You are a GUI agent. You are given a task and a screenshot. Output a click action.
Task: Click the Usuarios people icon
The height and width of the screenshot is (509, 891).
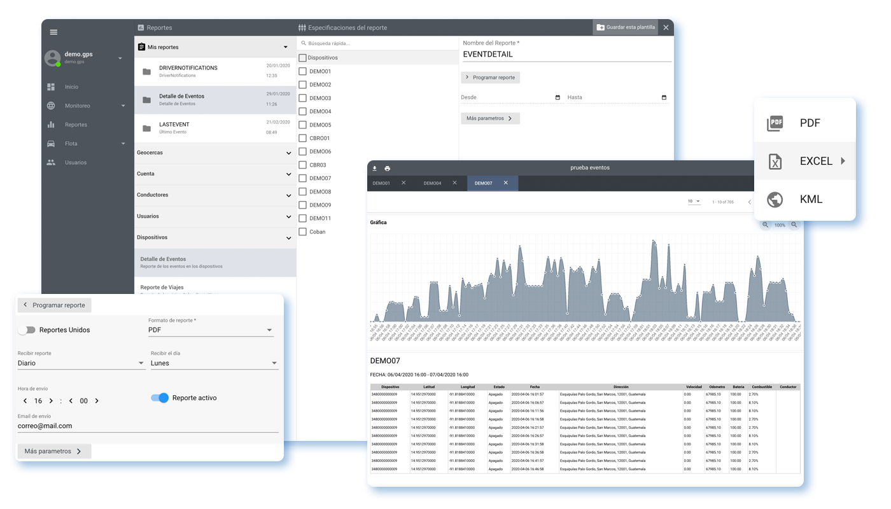point(51,162)
